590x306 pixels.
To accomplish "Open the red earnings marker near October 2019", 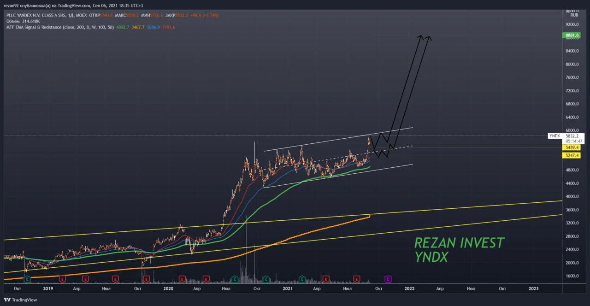I will click(147, 279).
